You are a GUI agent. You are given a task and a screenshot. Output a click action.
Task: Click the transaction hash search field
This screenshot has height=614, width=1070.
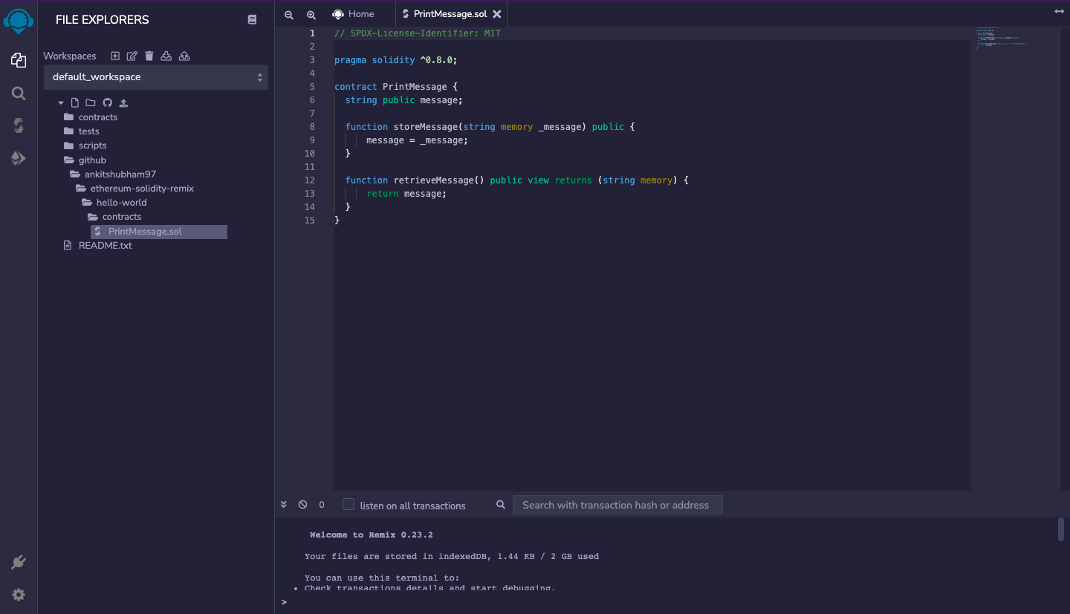point(617,505)
